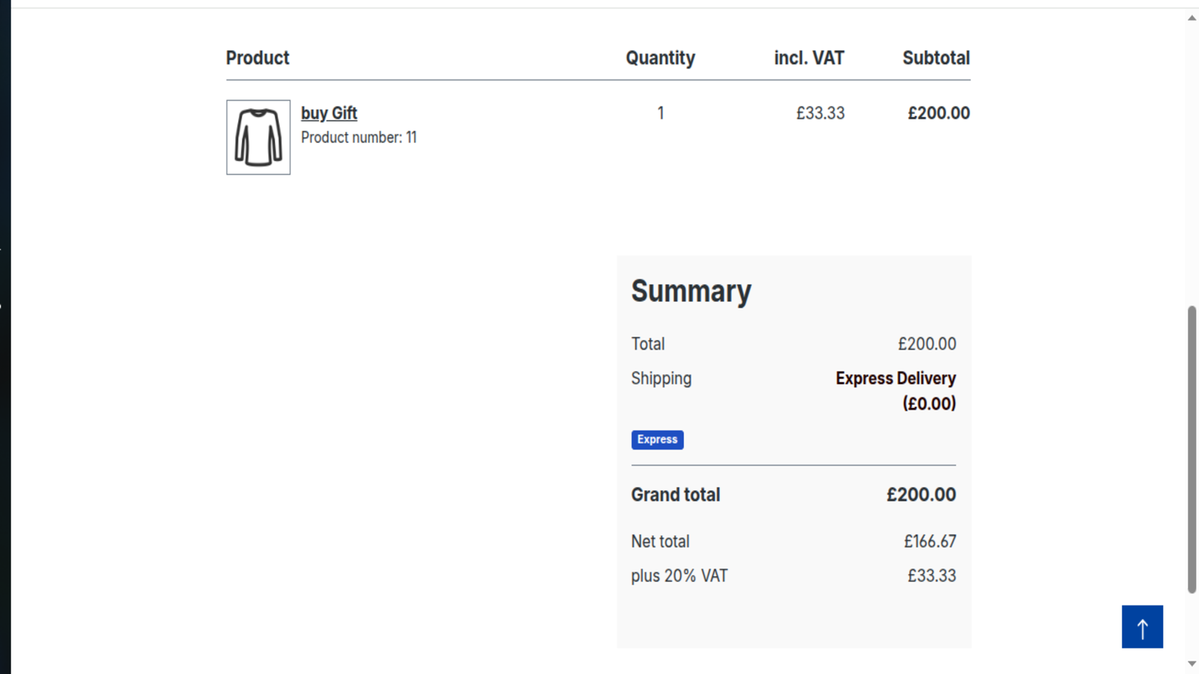Click the Subtotal column header
The image size is (1199, 674).
click(936, 57)
